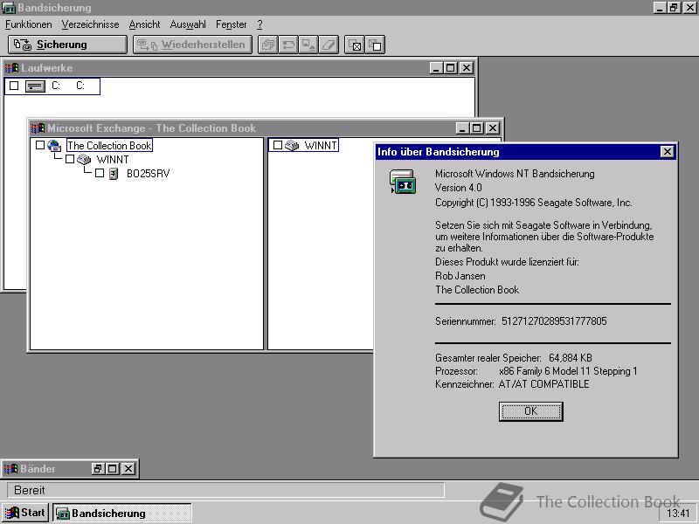Open the Funktionen menu
The width and height of the screenshot is (699, 524).
coord(29,24)
